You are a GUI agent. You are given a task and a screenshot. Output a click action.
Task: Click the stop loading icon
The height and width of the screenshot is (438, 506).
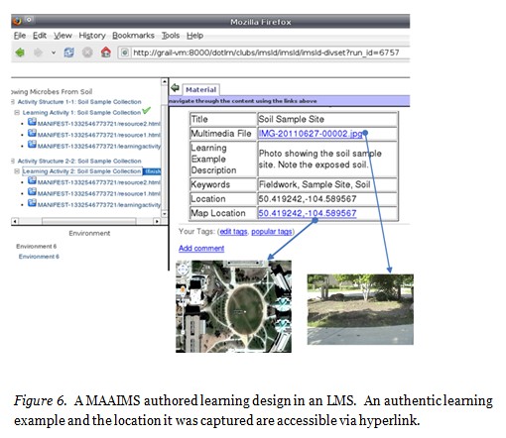coord(87,53)
